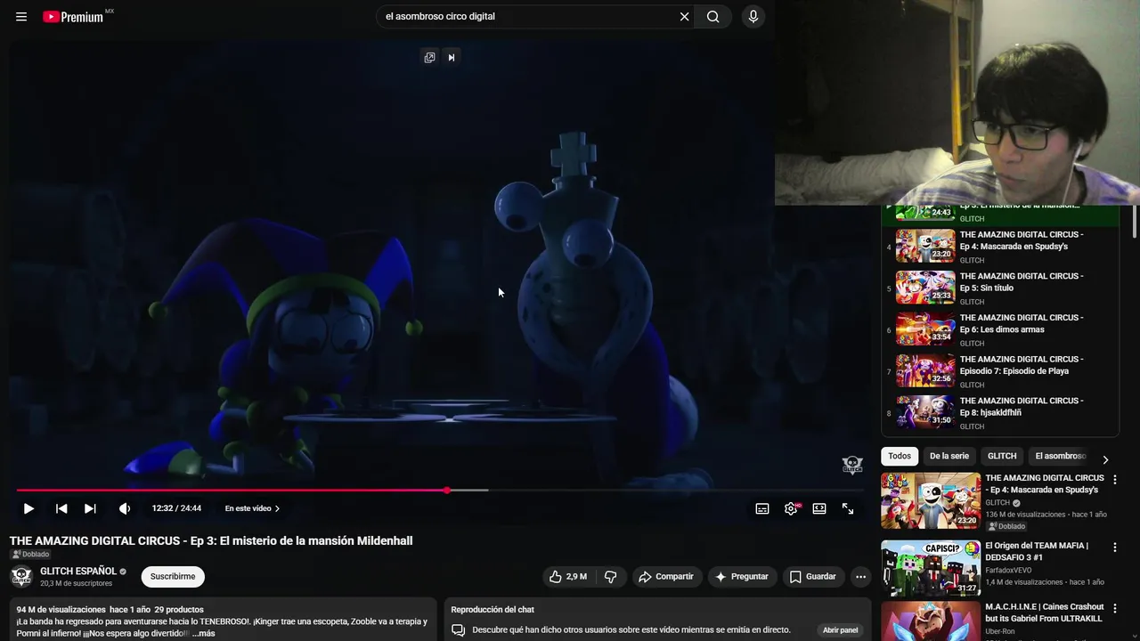
Task: Click '29 productos' in description
Action: click(179, 610)
